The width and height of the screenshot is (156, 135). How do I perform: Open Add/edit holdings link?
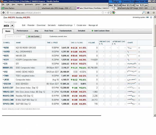tap(65, 25)
